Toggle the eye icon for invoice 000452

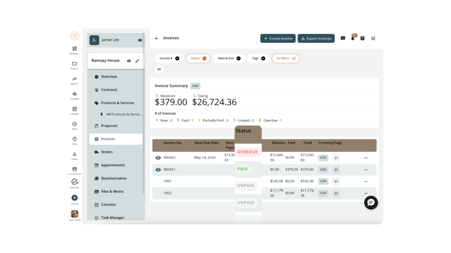click(158, 158)
